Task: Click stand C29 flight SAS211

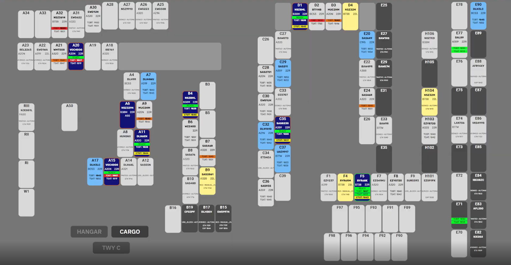Action: 283,73
